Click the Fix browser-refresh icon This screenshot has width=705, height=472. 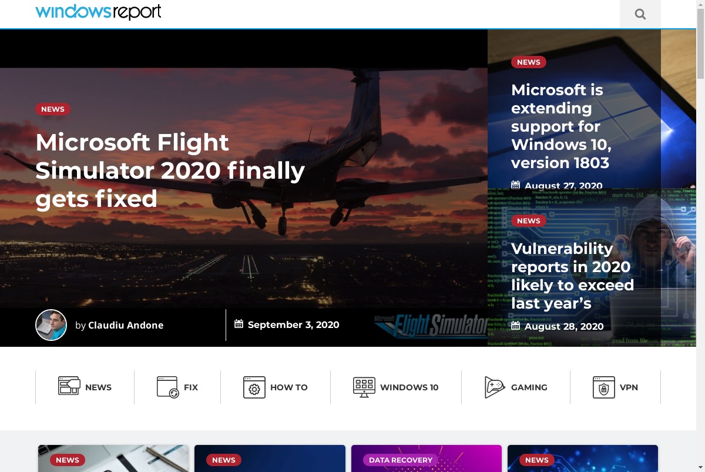[167, 387]
